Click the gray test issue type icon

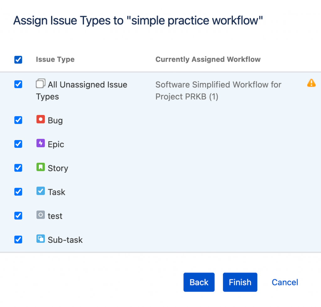[40, 215]
